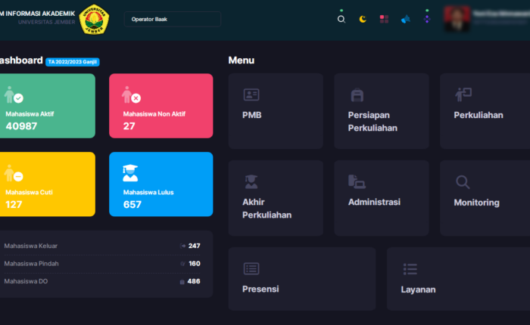Image resolution: width=530 pixels, height=325 pixels.
Task: Open the Persiapan Perkuliahan menu card
Action: click(381, 110)
